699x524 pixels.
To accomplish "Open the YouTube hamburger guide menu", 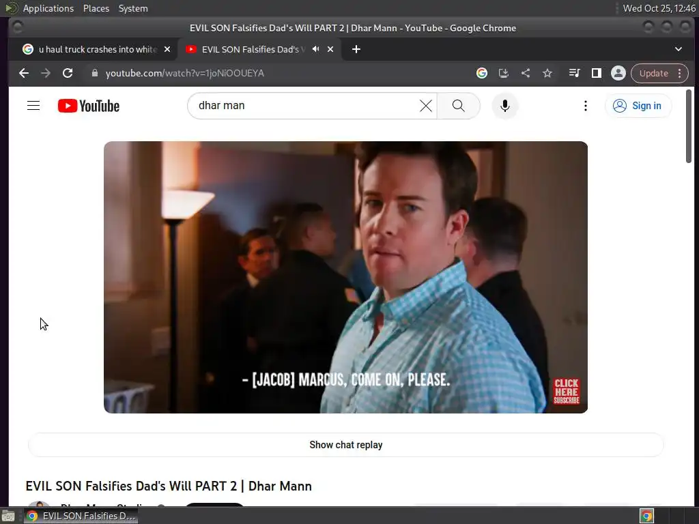I will click(x=33, y=106).
